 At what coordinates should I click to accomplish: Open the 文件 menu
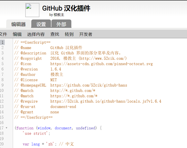[x=3, y=34]
